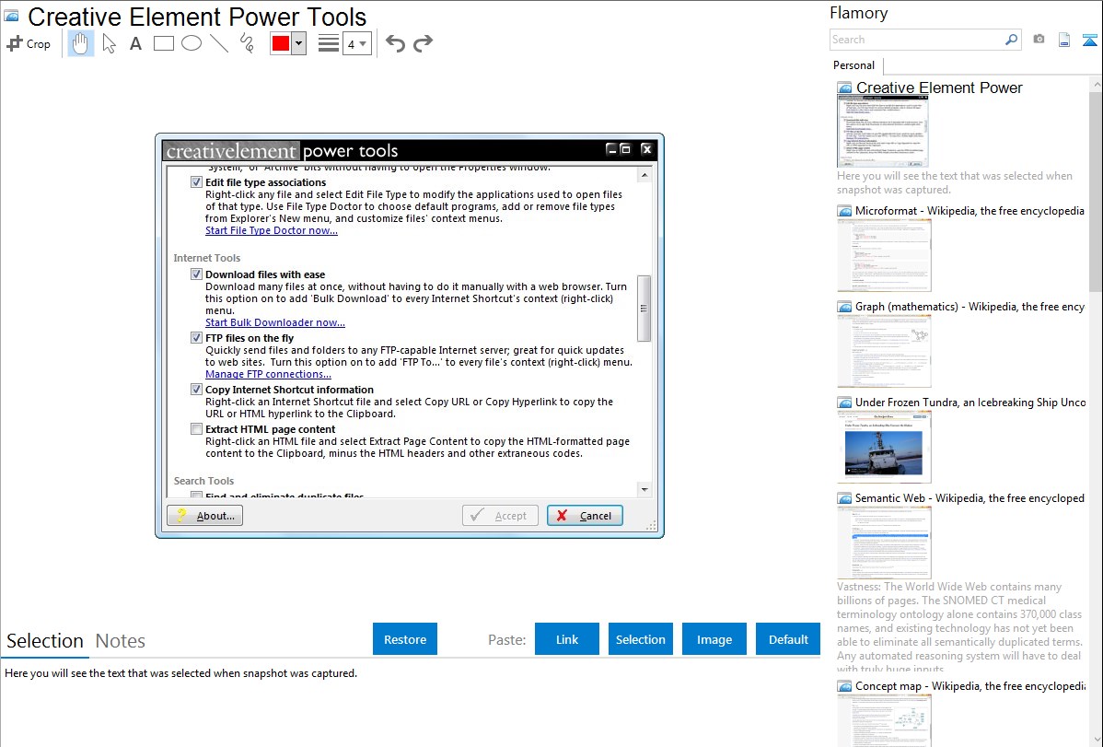This screenshot has width=1103, height=747.
Task: Click the line thickness icon
Action: pyautogui.click(x=328, y=43)
